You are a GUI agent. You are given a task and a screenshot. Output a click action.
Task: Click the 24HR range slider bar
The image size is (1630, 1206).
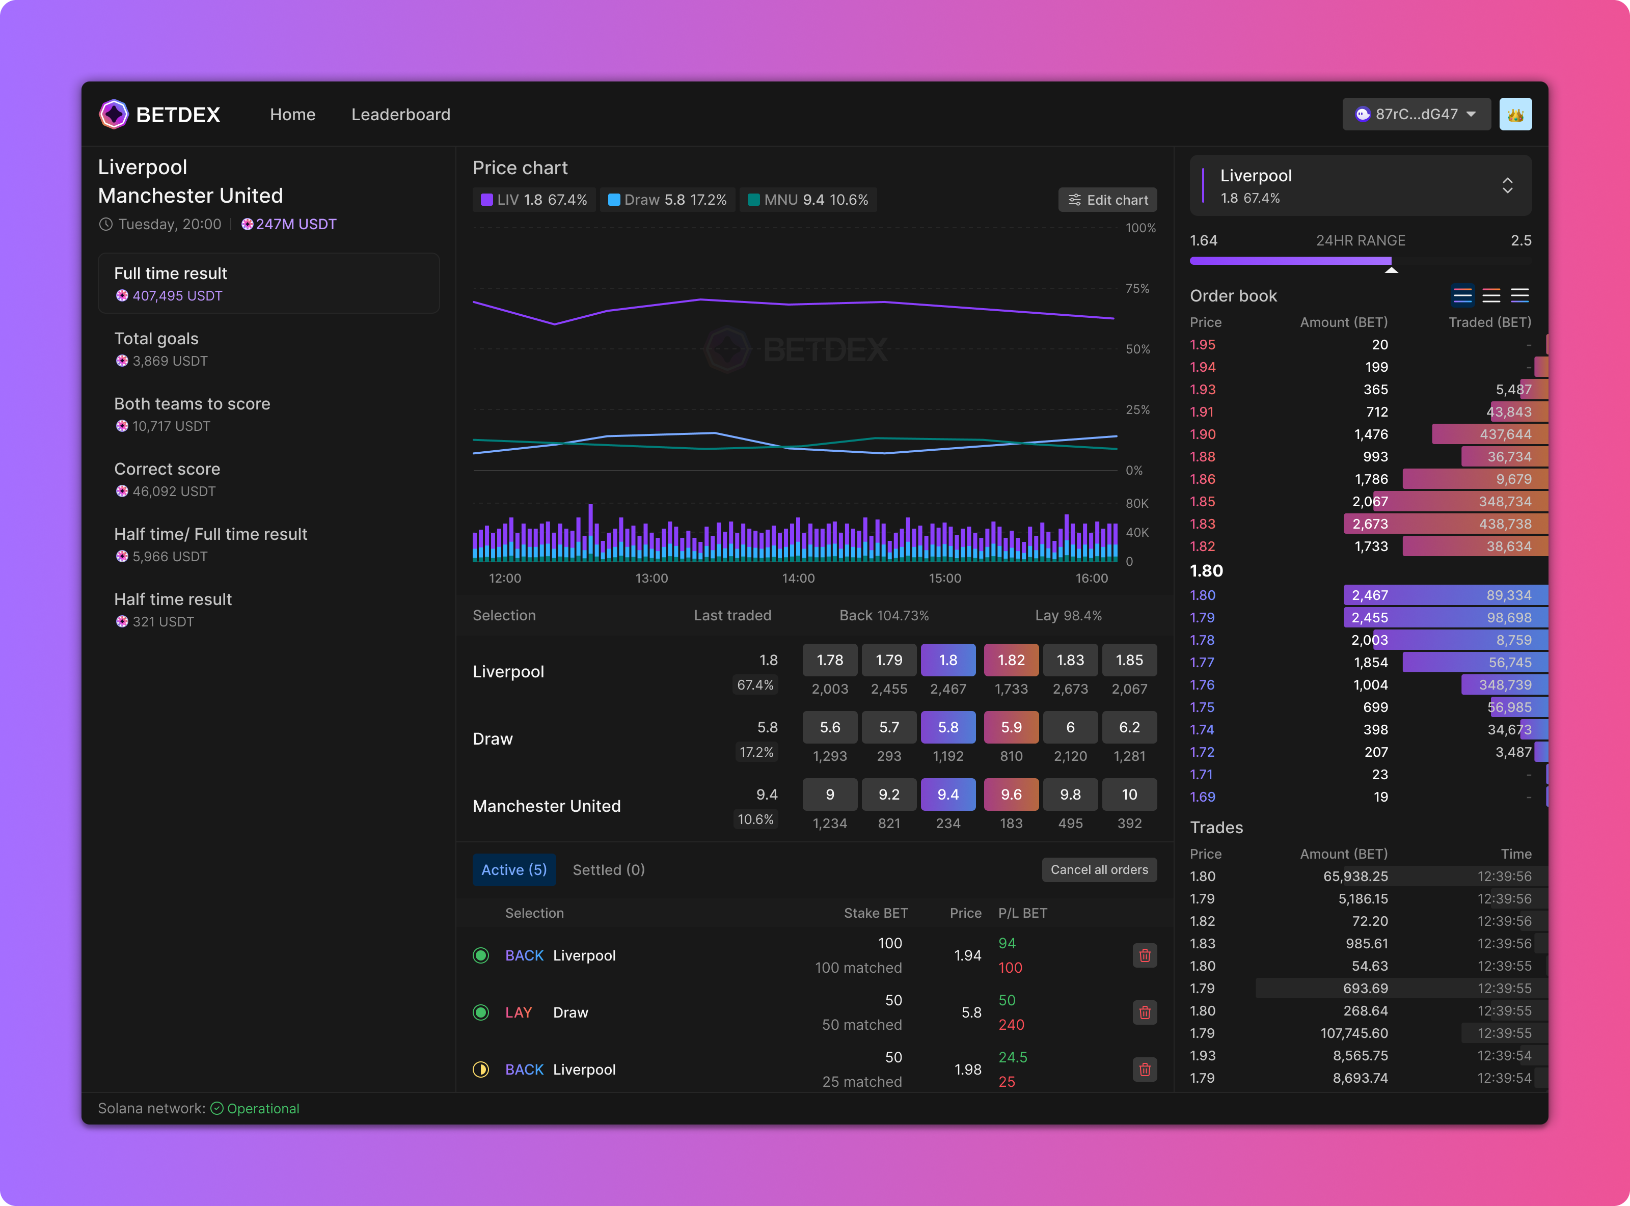click(1361, 261)
